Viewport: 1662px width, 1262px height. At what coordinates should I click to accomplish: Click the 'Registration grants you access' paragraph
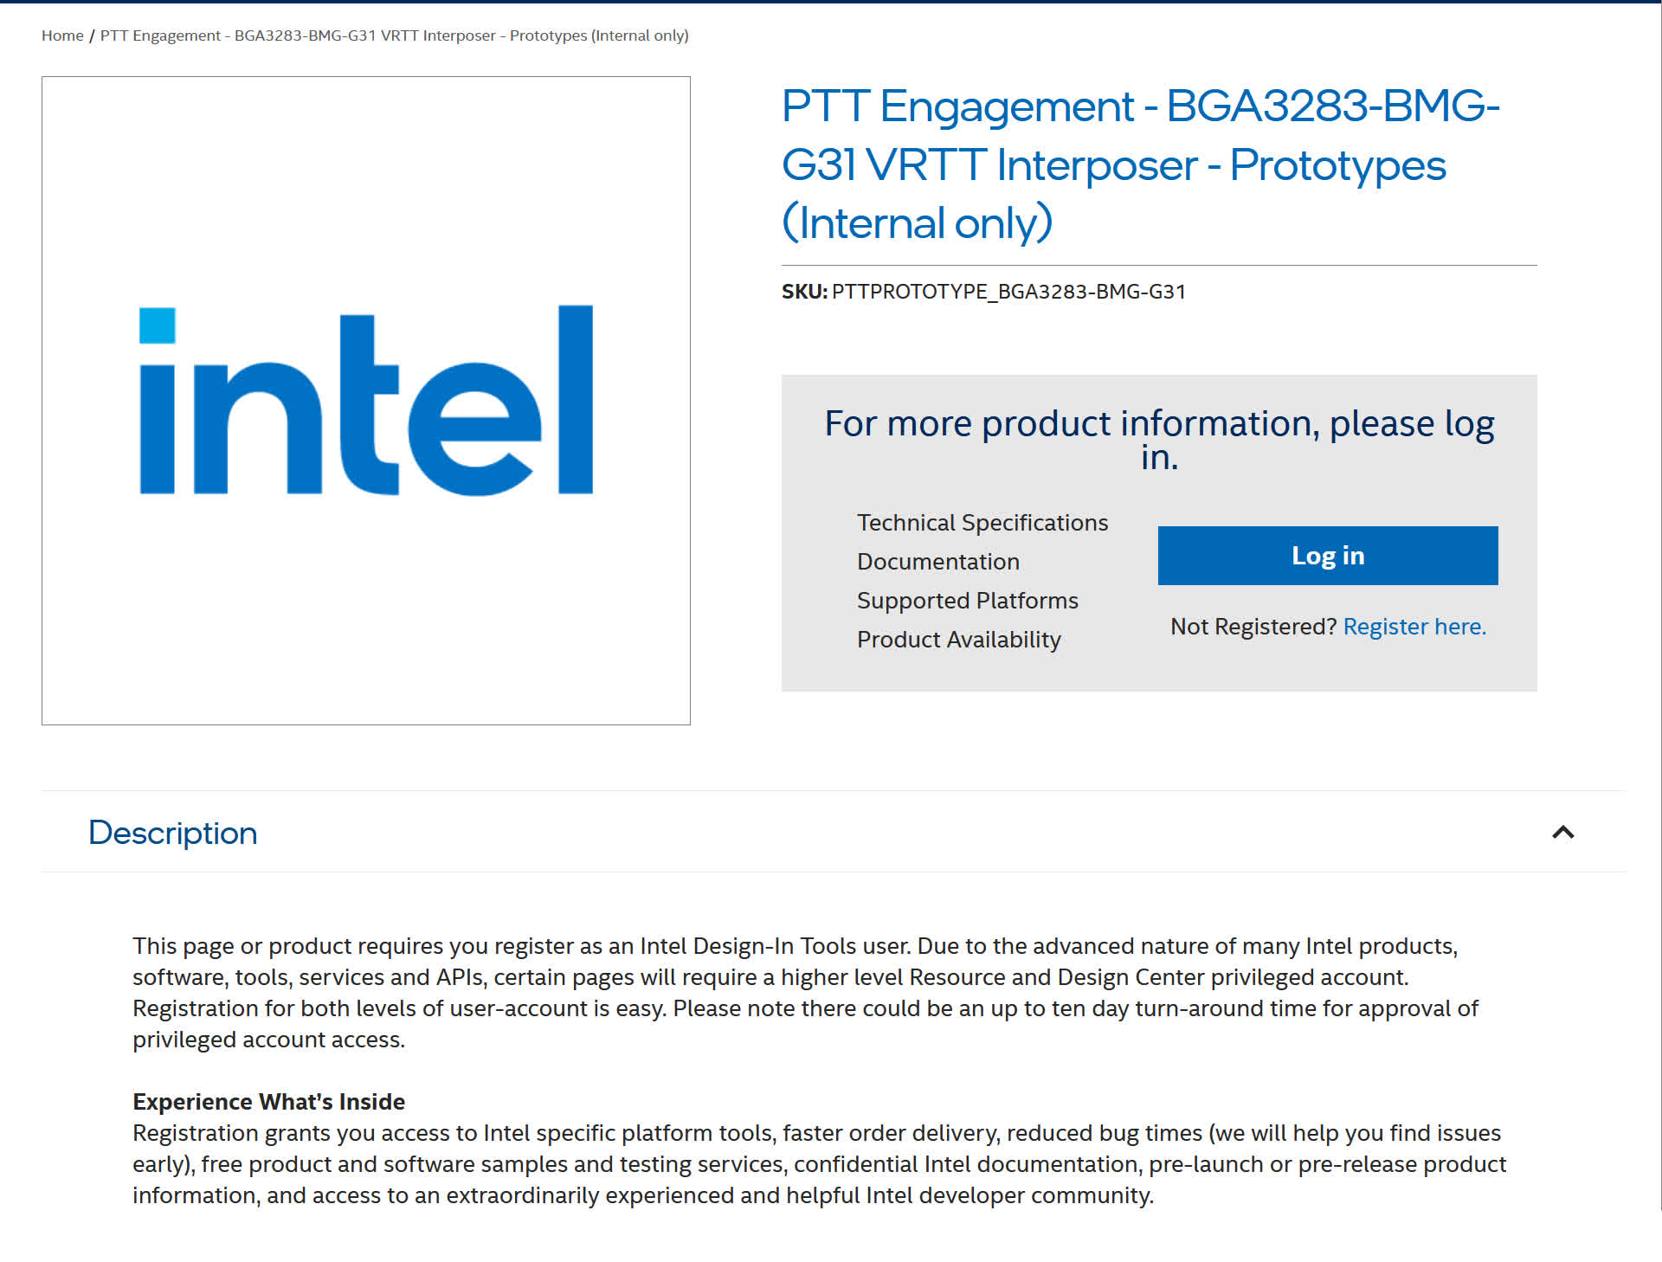point(819,1164)
